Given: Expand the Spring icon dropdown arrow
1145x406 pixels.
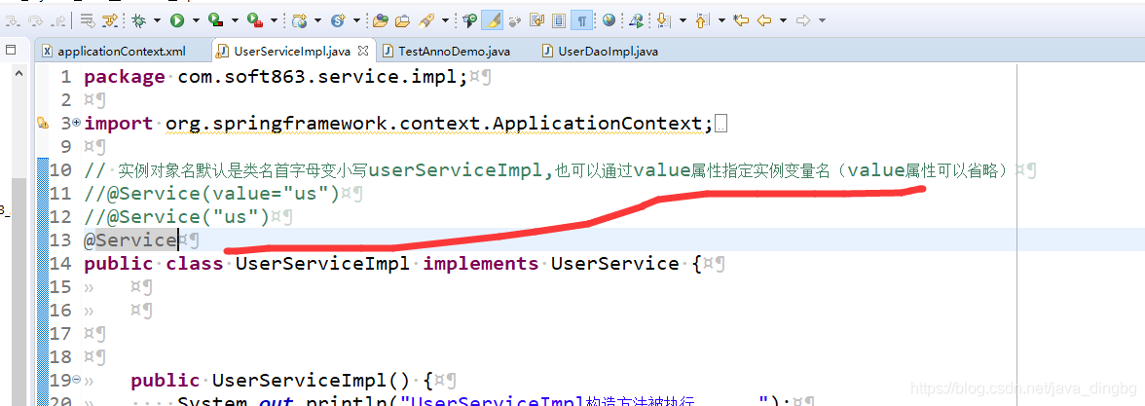Looking at the screenshot, I should (355, 21).
